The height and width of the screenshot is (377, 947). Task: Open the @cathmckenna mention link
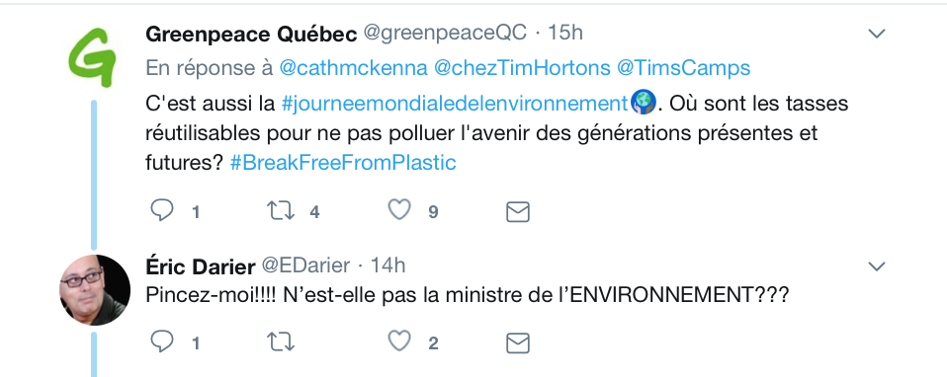point(353,68)
